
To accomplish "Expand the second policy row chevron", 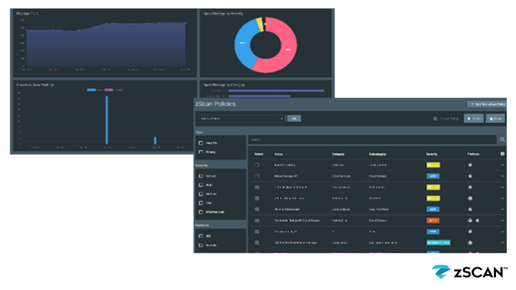I will [502, 176].
